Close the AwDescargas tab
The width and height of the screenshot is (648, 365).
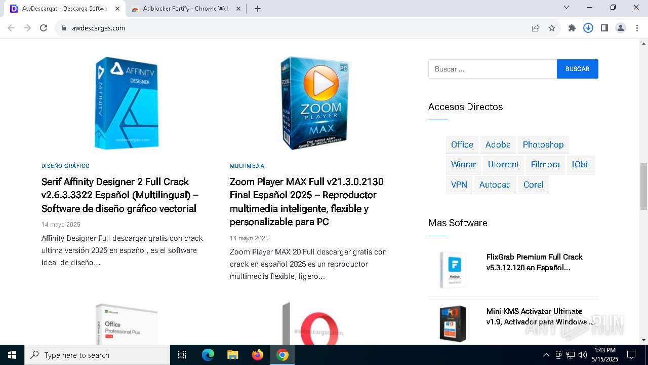pos(117,9)
